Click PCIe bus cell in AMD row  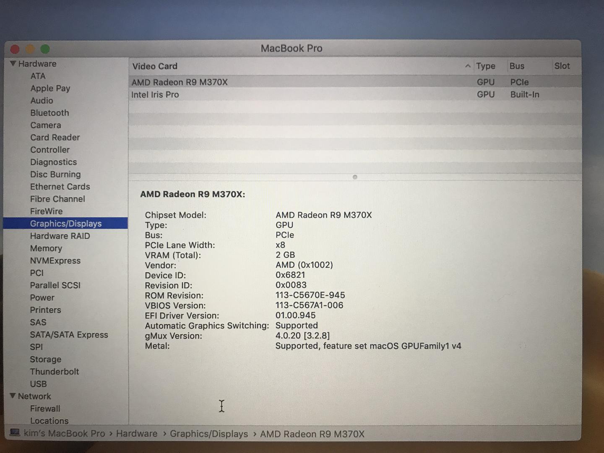519,82
